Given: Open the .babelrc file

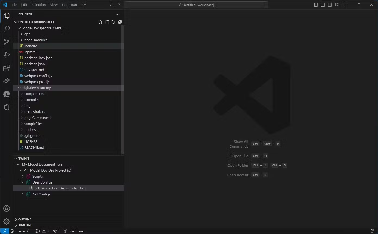Looking at the screenshot, I should tap(68, 46).
